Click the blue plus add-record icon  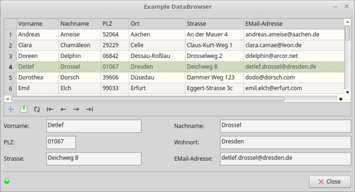(x=11, y=109)
